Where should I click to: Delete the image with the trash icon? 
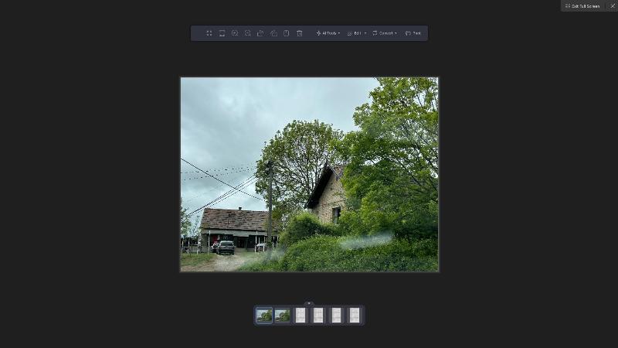(x=300, y=33)
